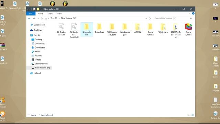
Task: Open Documents in the navigation pane
Action: pyautogui.click(x=40, y=44)
